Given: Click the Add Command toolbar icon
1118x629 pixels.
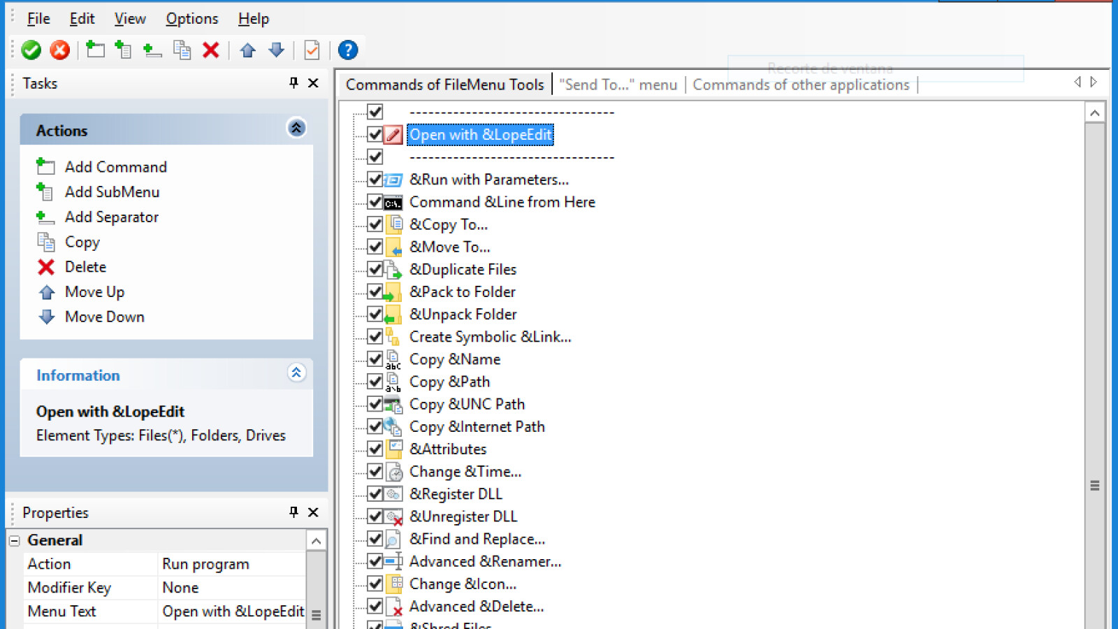Looking at the screenshot, I should tap(95, 50).
